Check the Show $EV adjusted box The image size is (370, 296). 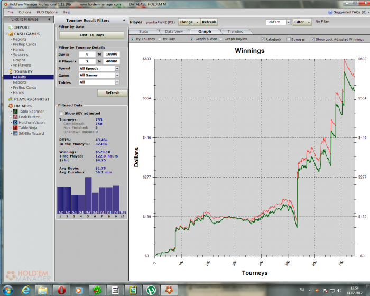point(61,113)
